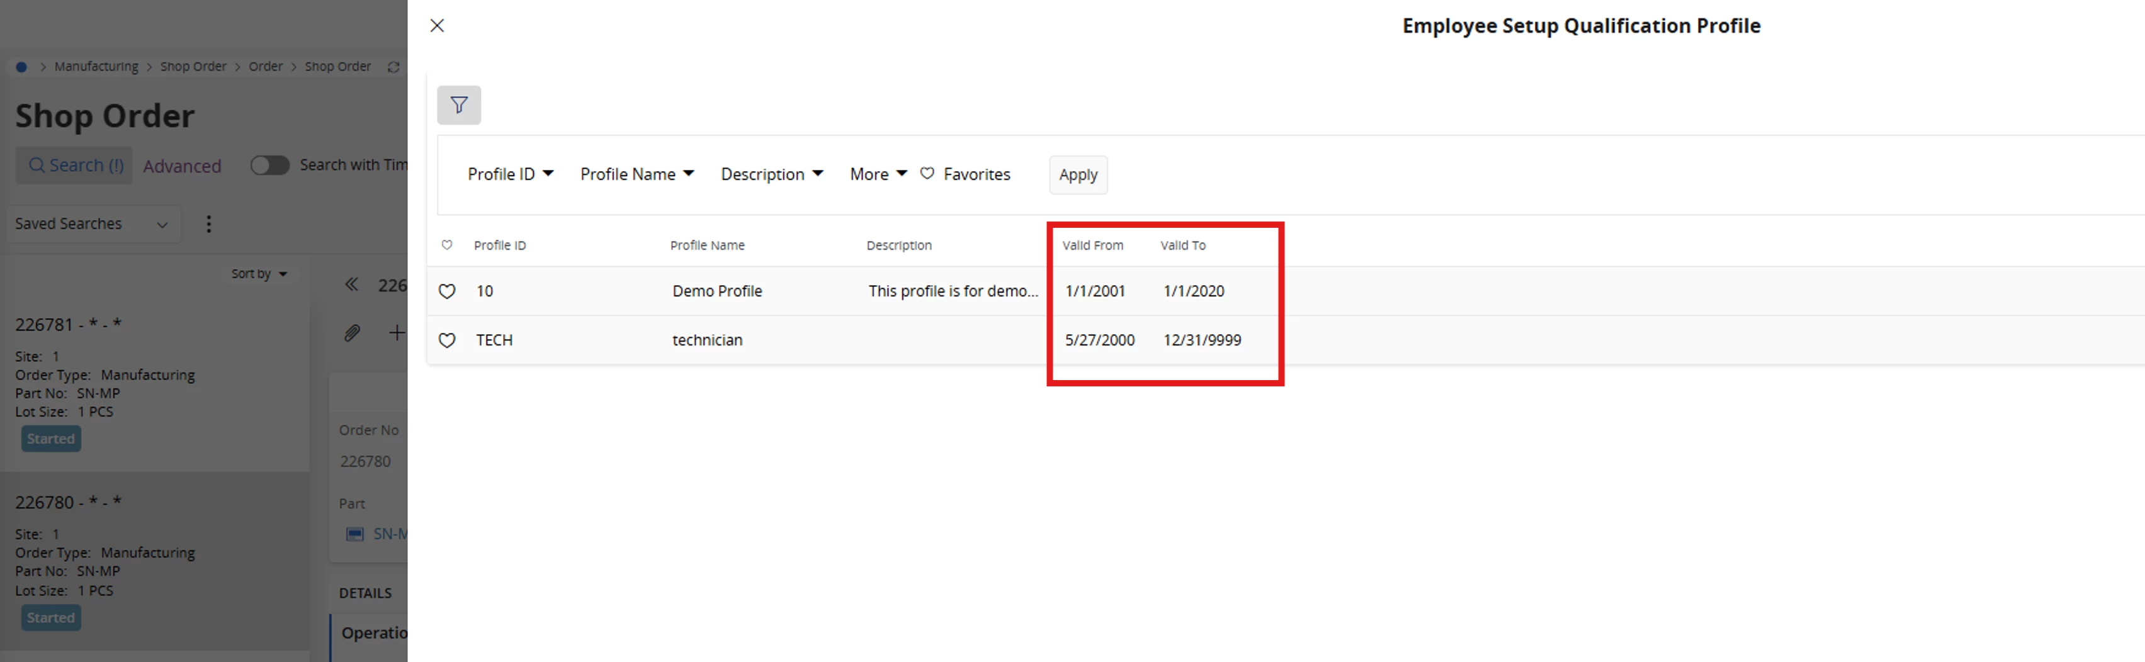
Task: Expand the Profile Name filter dropdown
Action: (637, 174)
